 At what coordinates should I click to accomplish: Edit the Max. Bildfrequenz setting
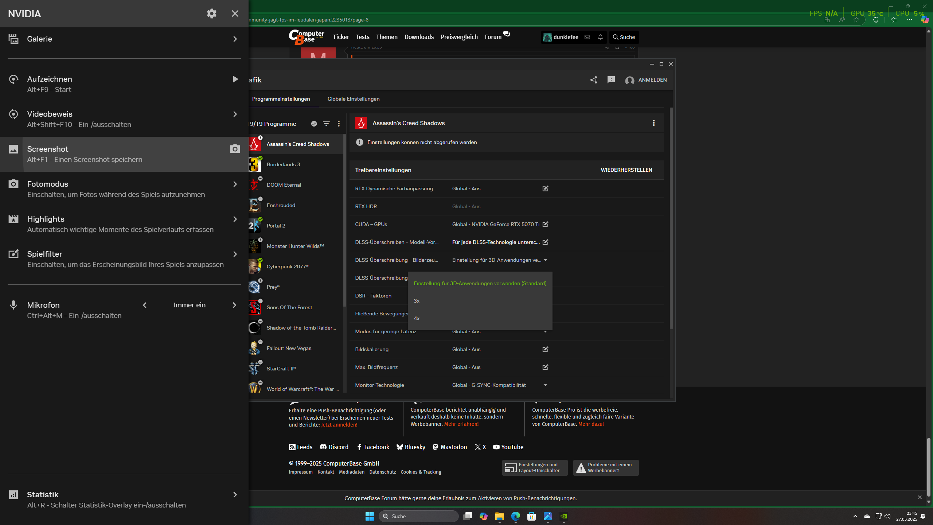tap(545, 367)
